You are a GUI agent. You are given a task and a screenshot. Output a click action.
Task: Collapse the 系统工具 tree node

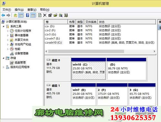[x=4, y=26]
